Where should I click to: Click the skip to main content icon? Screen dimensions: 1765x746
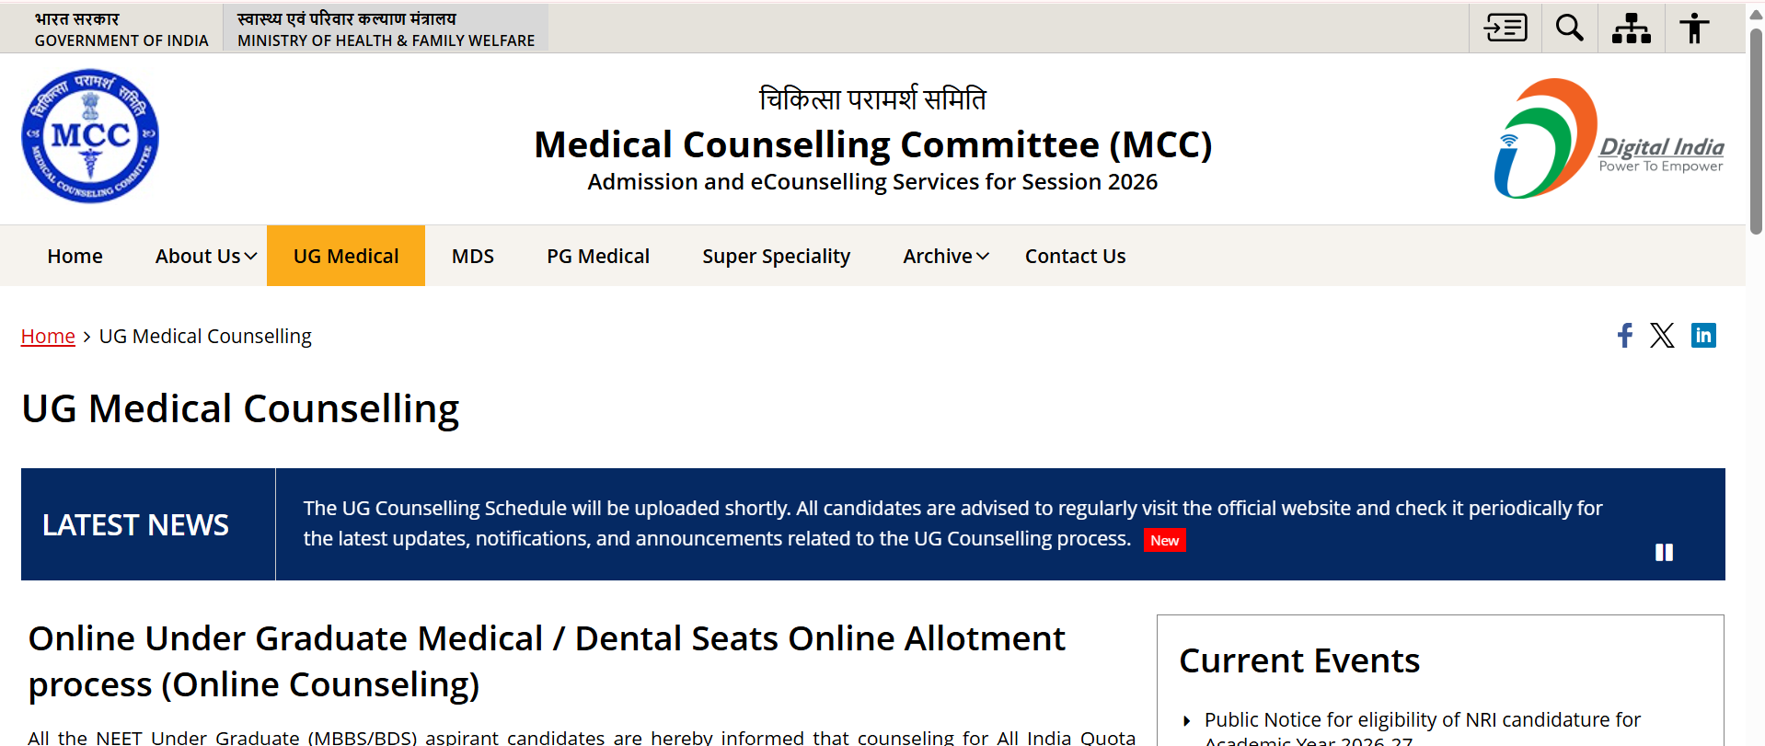point(1505,28)
